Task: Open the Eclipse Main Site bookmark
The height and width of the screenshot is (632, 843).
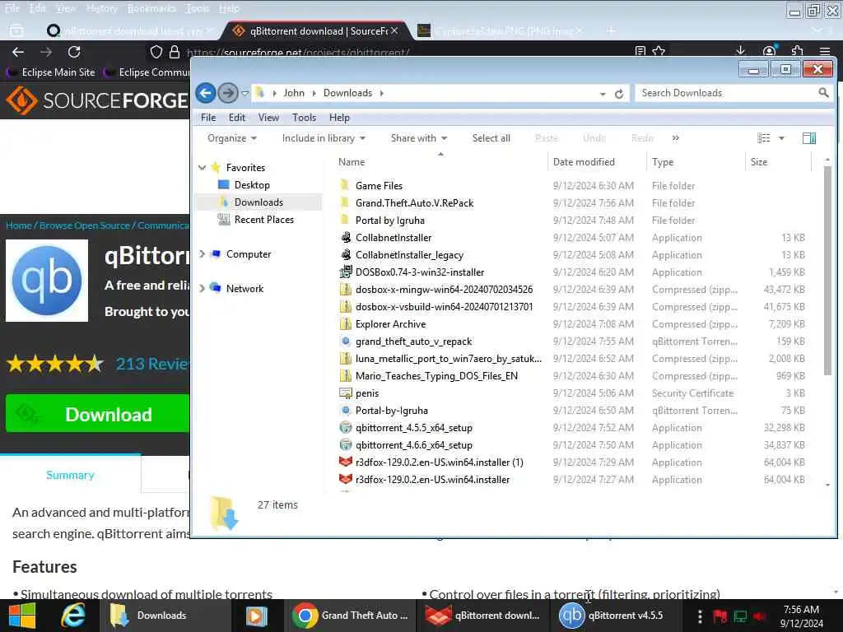Action: coord(52,72)
